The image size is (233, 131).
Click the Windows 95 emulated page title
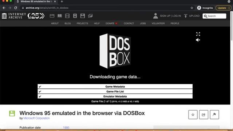point(82,113)
